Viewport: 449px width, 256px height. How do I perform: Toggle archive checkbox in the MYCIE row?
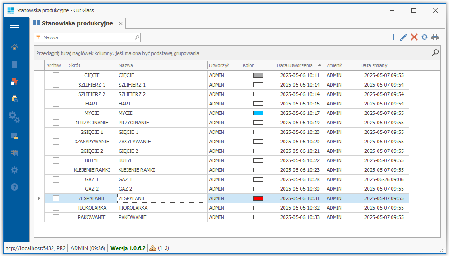56,113
